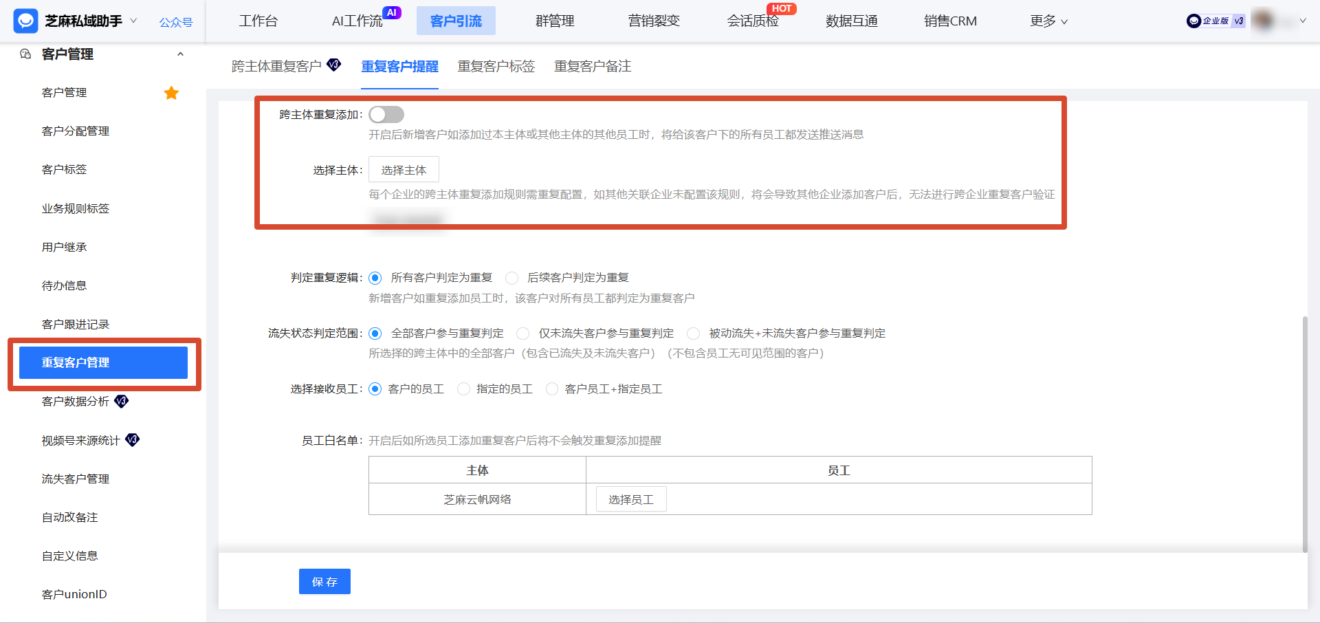
Task: Click the vertical scrollbar of settings panel
Action: (x=1305, y=434)
